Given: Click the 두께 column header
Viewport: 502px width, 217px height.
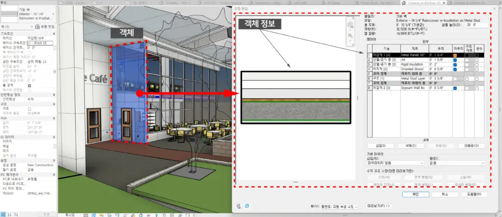Looking at the screenshot, I should [440, 48].
